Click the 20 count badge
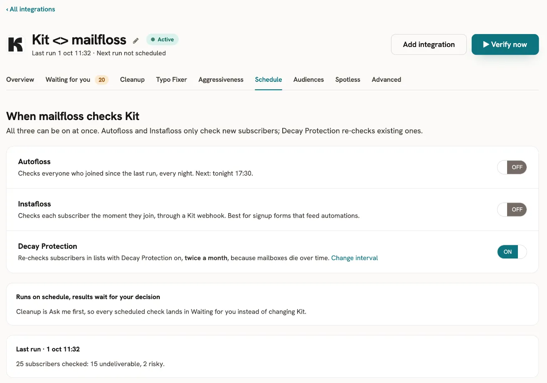The height and width of the screenshot is (383, 547). 102,80
